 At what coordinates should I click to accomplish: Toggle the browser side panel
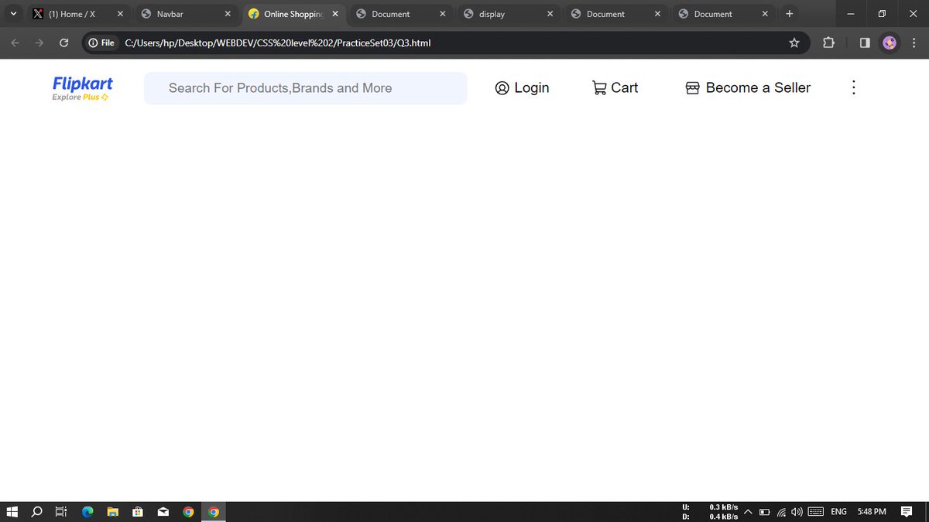pyautogui.click(x=865, y=43)
